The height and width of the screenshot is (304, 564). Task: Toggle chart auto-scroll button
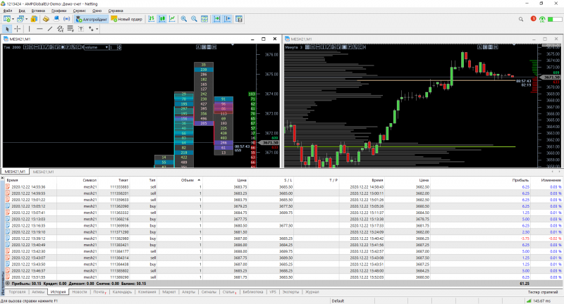(x=217, y=19)
